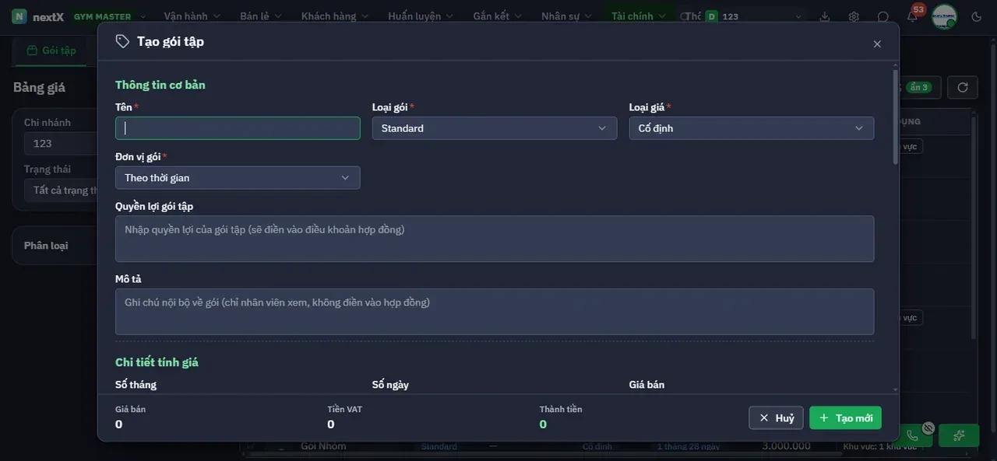The image size is (997, 461).
Task: Open the Loại gói Standard dropdown
Action: point(495,128)
